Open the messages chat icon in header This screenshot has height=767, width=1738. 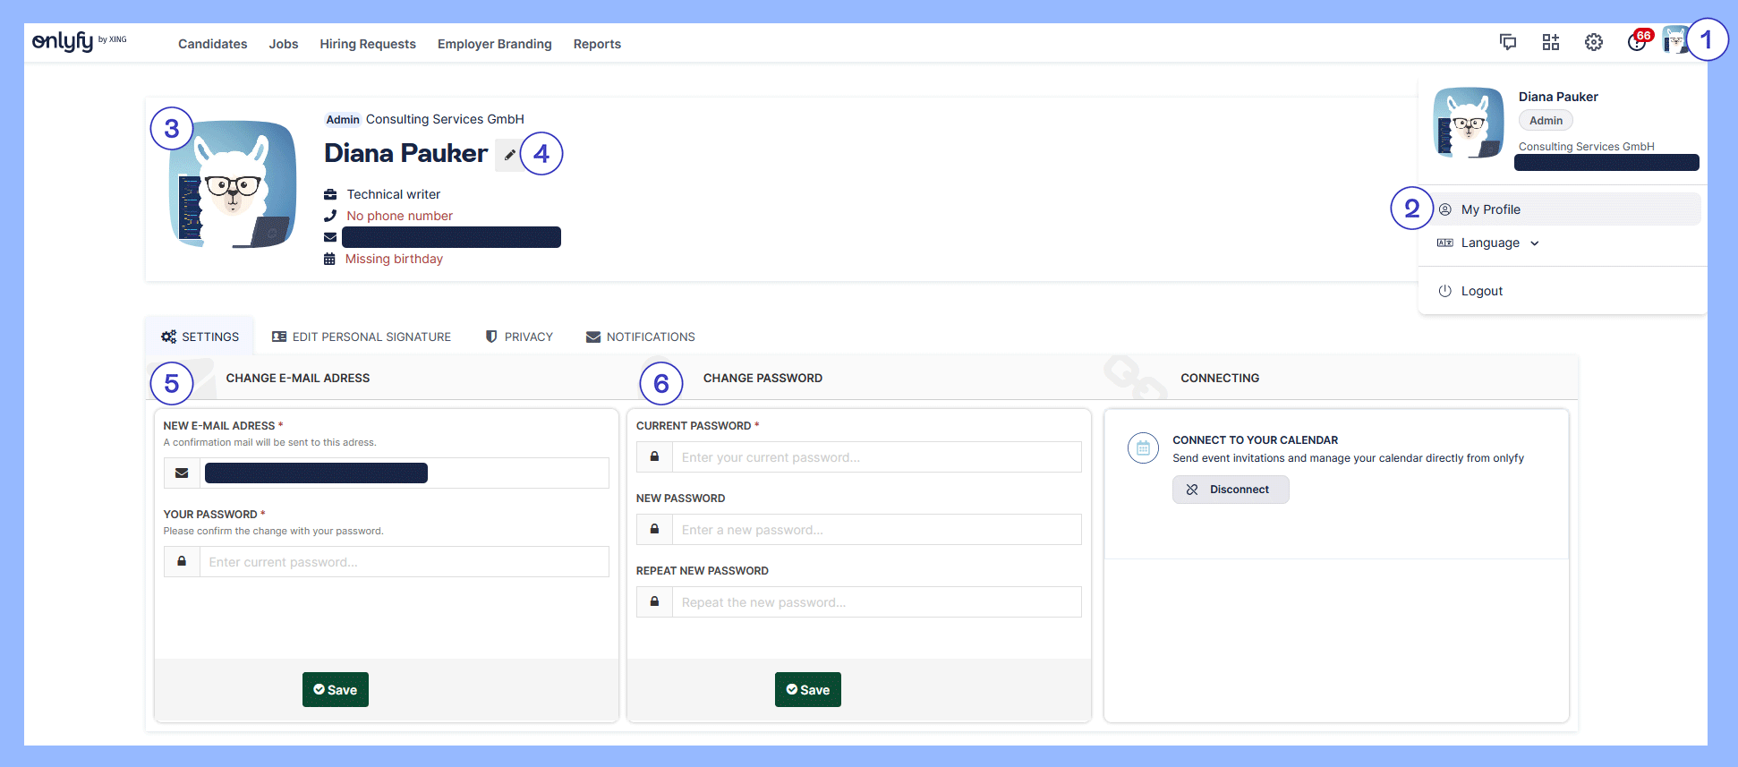tap(1508, 42)
